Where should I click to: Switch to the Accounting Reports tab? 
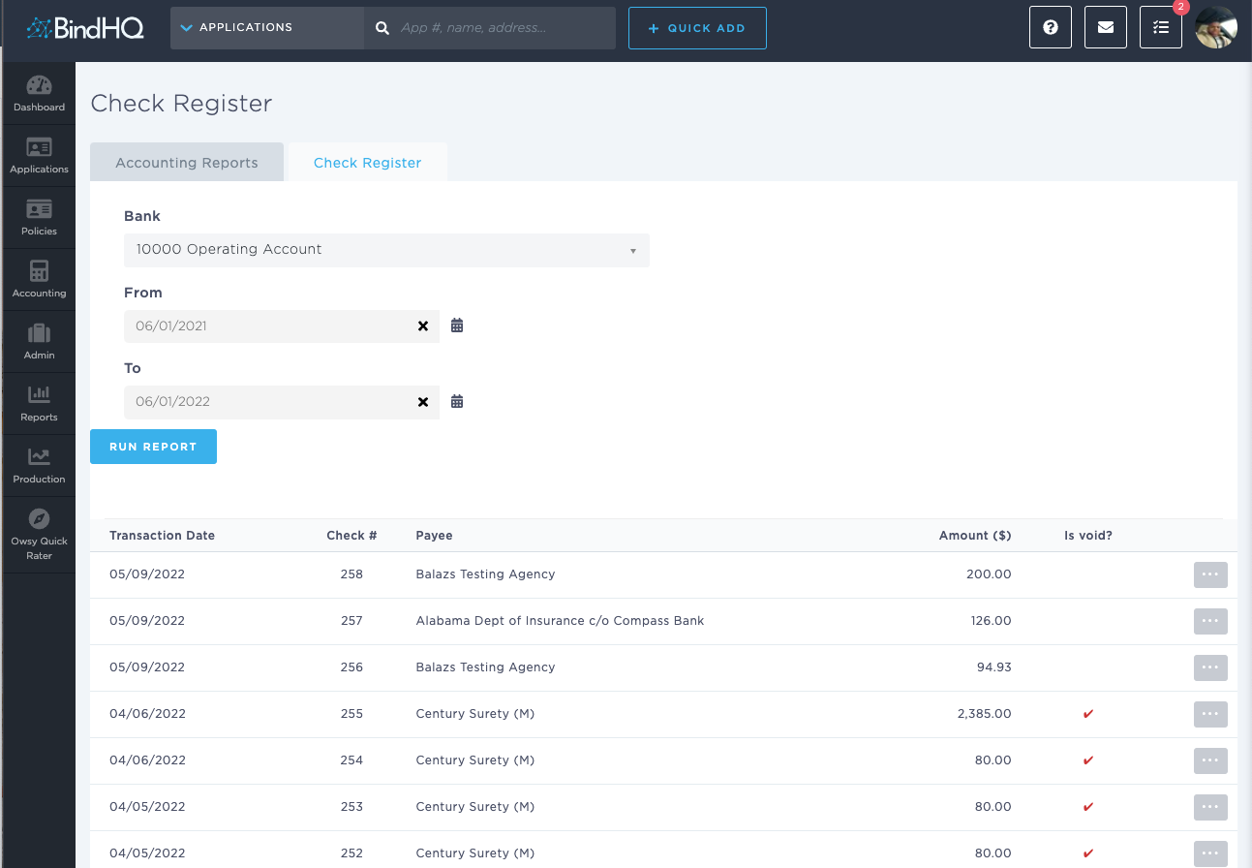tap(187, 163)
